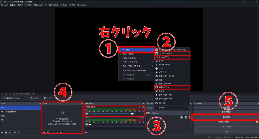
Task: Choose ゲームキャプチャ from the source submenu
Action: (172, 57)
